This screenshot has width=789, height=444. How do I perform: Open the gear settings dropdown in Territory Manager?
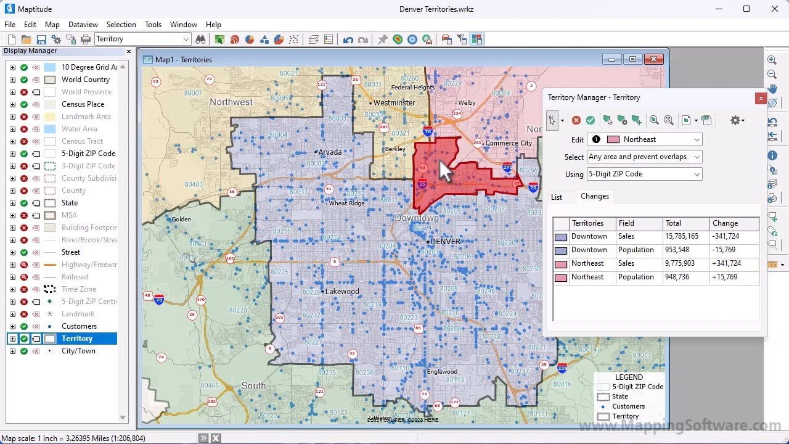[737, 120]
